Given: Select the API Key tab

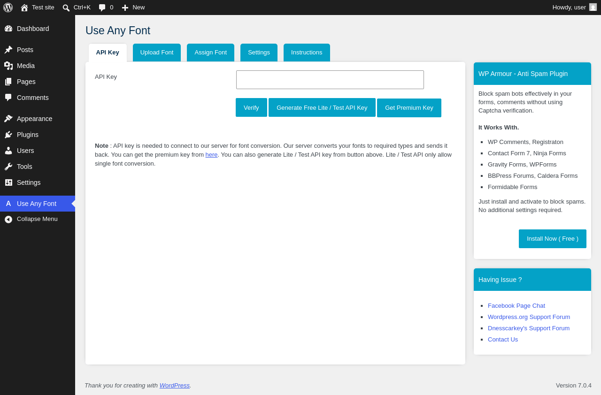Looking at the screenshot, I should coord(108,53).
